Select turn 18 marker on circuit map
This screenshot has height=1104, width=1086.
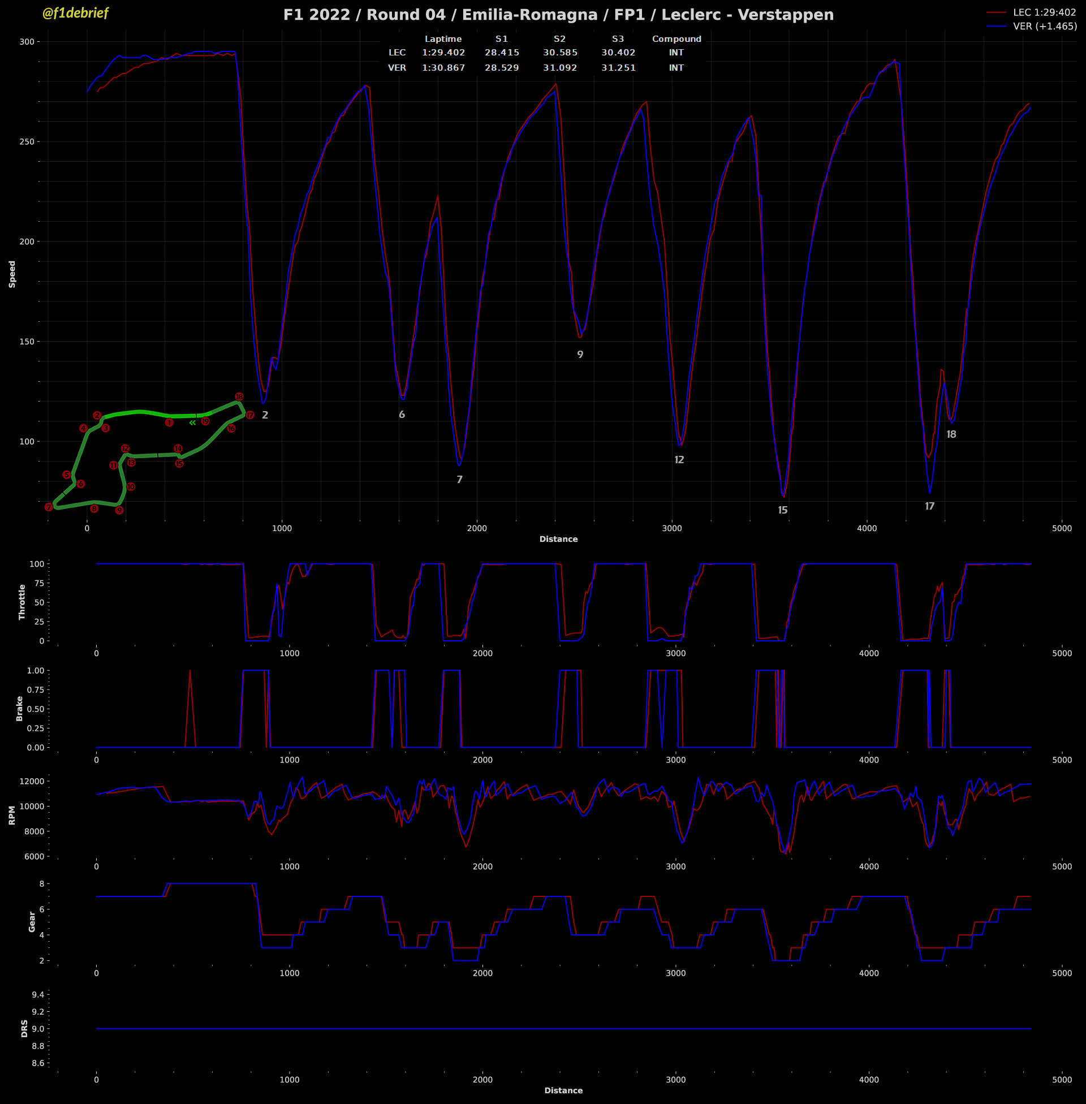point(239,397)
